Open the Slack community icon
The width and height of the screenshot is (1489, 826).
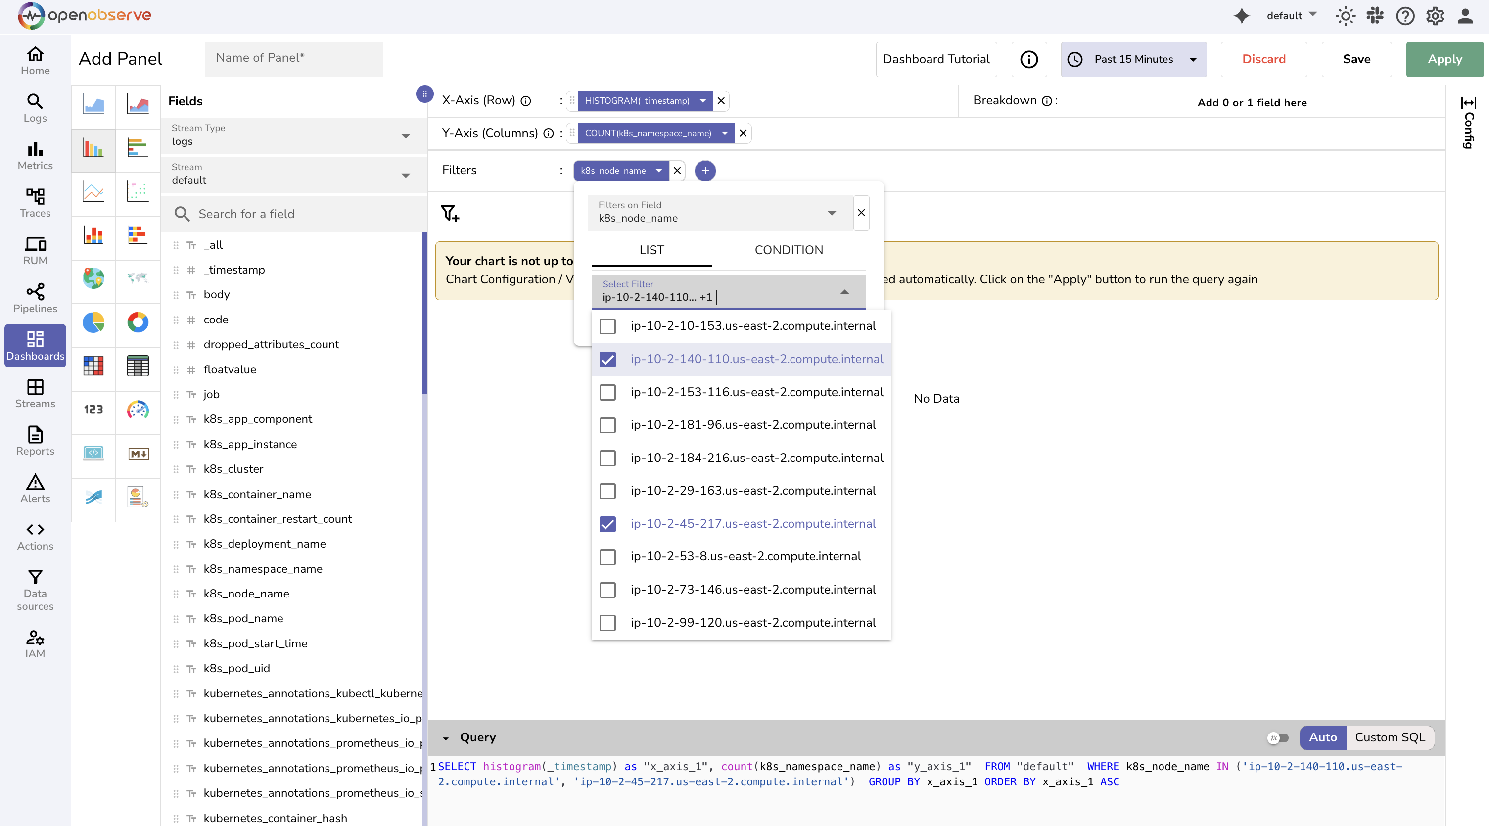pos(1375,16)
